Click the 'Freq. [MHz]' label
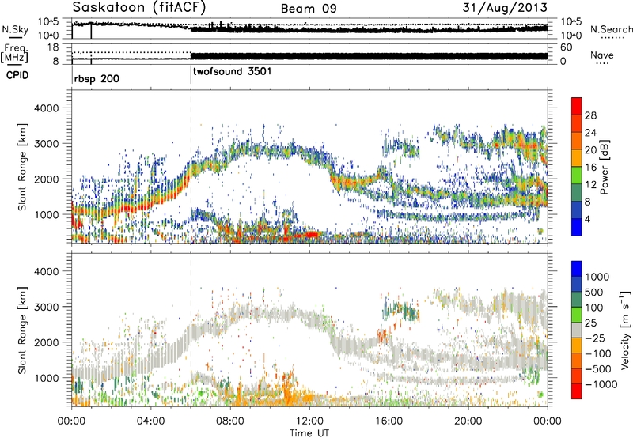Image resolution: width=633 pixels, height=438 pixels. pos(15,54)
